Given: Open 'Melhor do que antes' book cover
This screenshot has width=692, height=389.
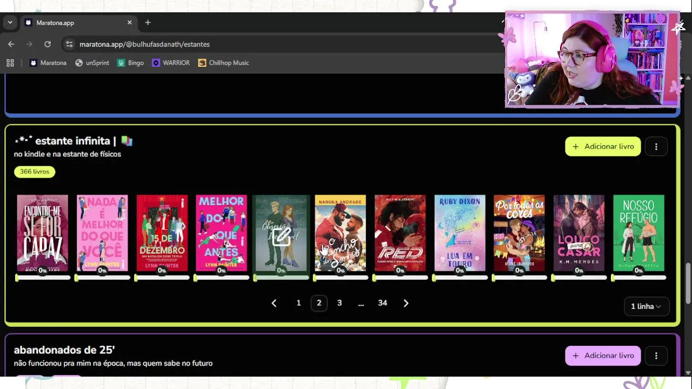Looking at the screenshot, I should click(221, 233).
